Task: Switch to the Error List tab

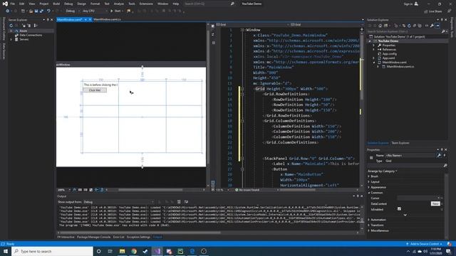Action: pos(119,237)
